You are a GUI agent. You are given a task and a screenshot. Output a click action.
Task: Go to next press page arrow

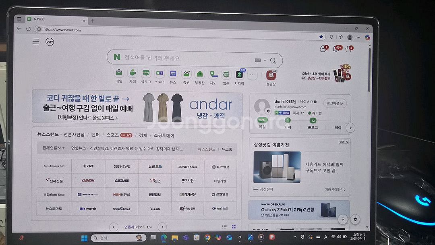(x=162, y=227)
